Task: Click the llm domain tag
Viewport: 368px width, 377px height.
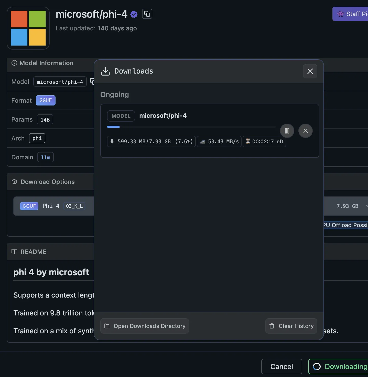Action: coord(46,157)
